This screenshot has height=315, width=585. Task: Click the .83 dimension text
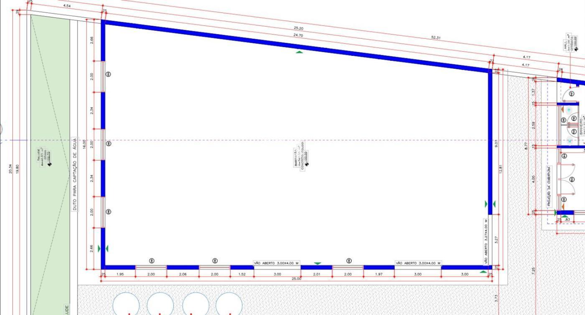point(567,219)
